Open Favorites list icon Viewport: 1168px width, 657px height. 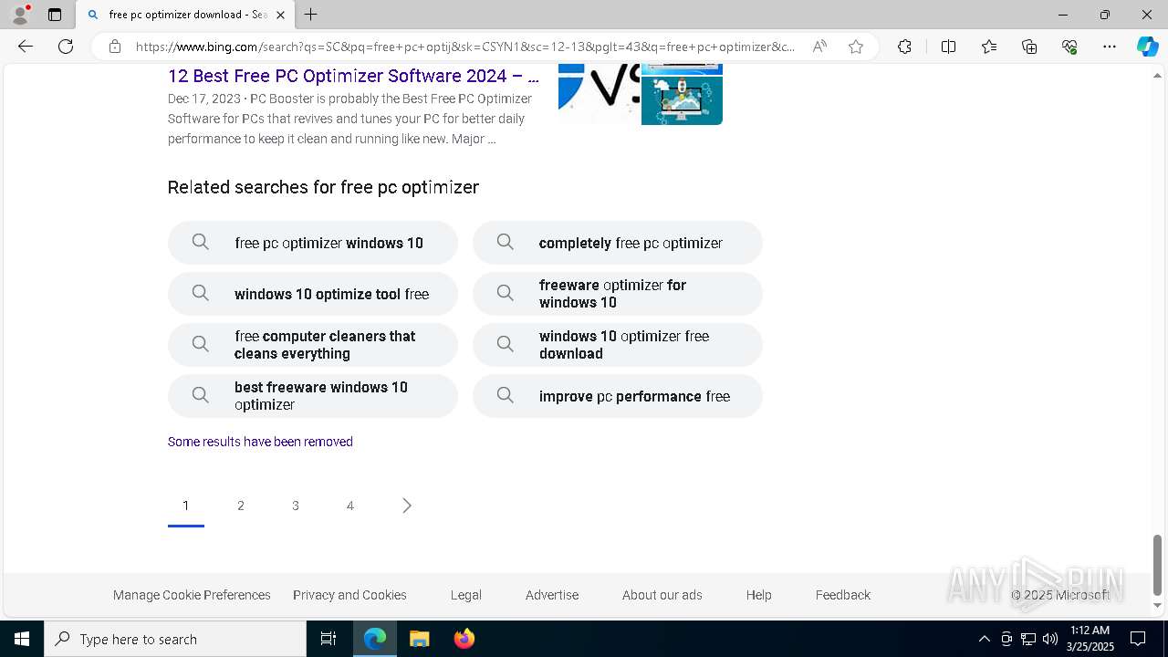pyautogui.click(x=989, y=47)
